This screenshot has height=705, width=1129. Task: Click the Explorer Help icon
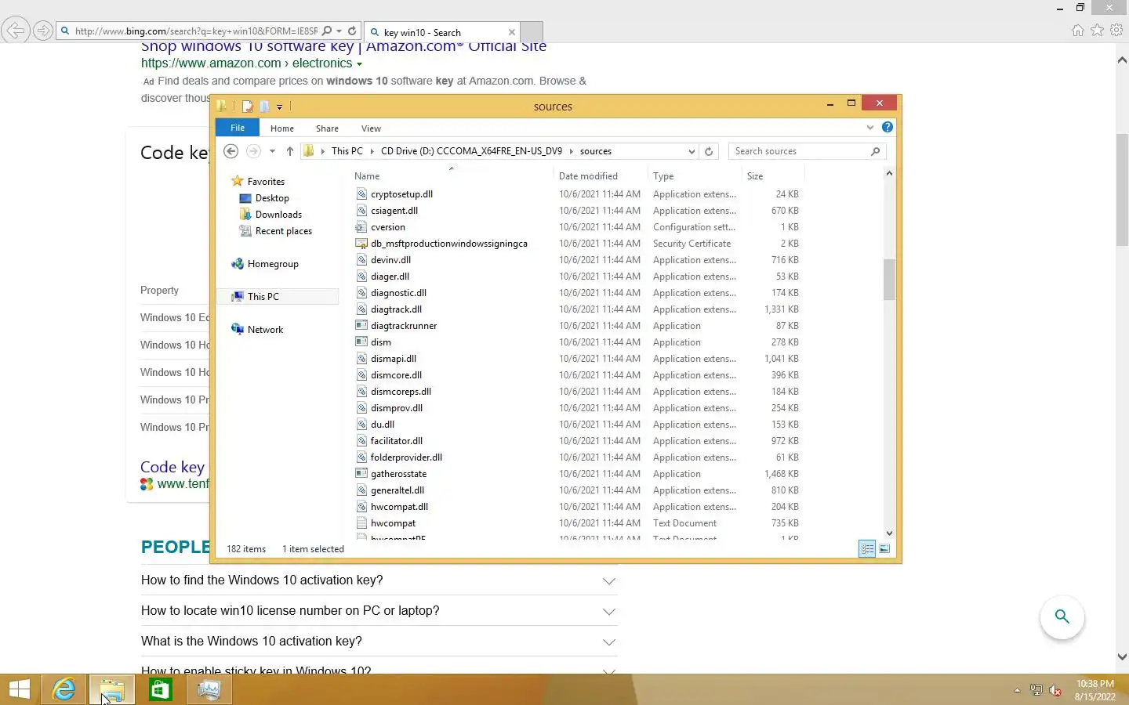[x=887, y=127]
